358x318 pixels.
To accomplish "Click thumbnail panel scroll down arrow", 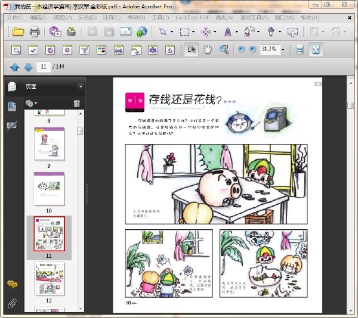I will pyautogui.click(x=81, y=308).
